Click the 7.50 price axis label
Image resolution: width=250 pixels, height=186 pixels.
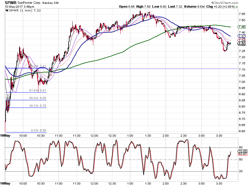(x=242, y=20)
